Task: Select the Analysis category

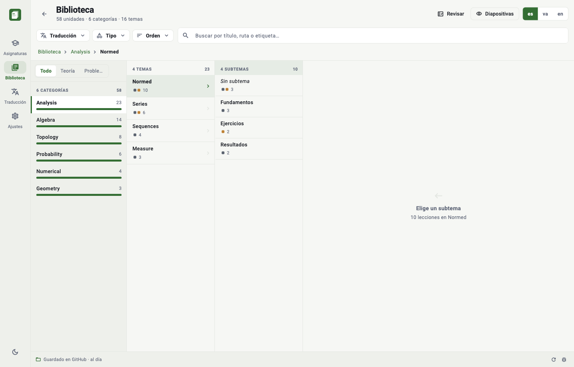Action: (x=79, y=105)
